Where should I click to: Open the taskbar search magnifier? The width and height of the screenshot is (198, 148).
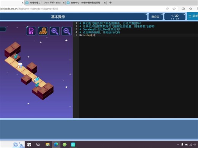tap(38, 145)
